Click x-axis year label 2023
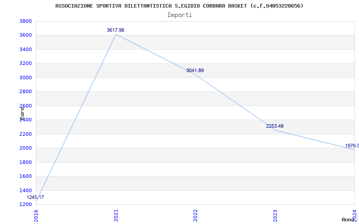Viewport: 359px width, 224px height. pyautogui.click(x=275, y=216)
